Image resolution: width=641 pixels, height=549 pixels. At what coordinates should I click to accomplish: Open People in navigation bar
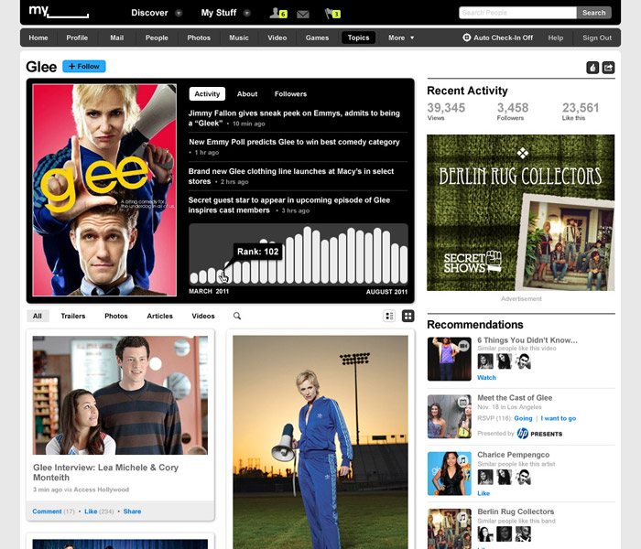pos(157,38)
